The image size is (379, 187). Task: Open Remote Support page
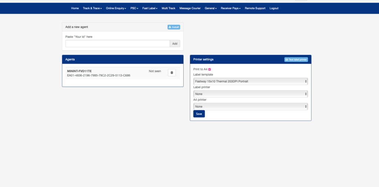tap(255, 8)
